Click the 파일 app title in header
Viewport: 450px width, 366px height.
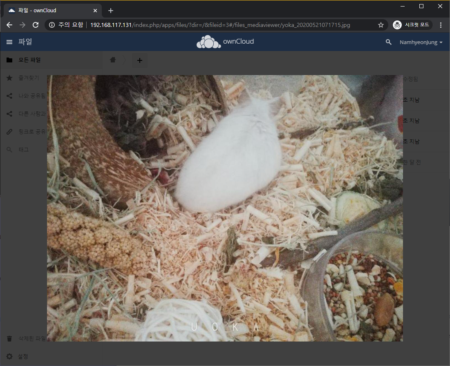point(25,42)
